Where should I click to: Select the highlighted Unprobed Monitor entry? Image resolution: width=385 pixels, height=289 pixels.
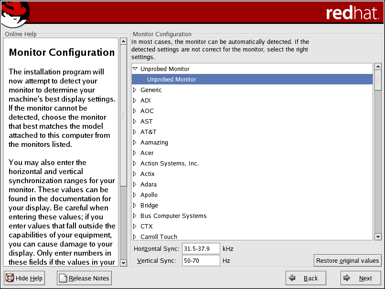171,80
